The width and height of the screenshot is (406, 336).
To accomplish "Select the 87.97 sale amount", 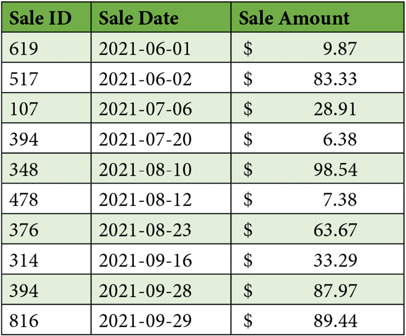I will coord(335,291).
